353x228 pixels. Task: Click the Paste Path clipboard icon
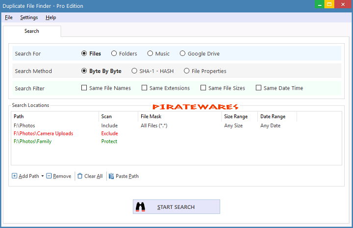[111, 176]
